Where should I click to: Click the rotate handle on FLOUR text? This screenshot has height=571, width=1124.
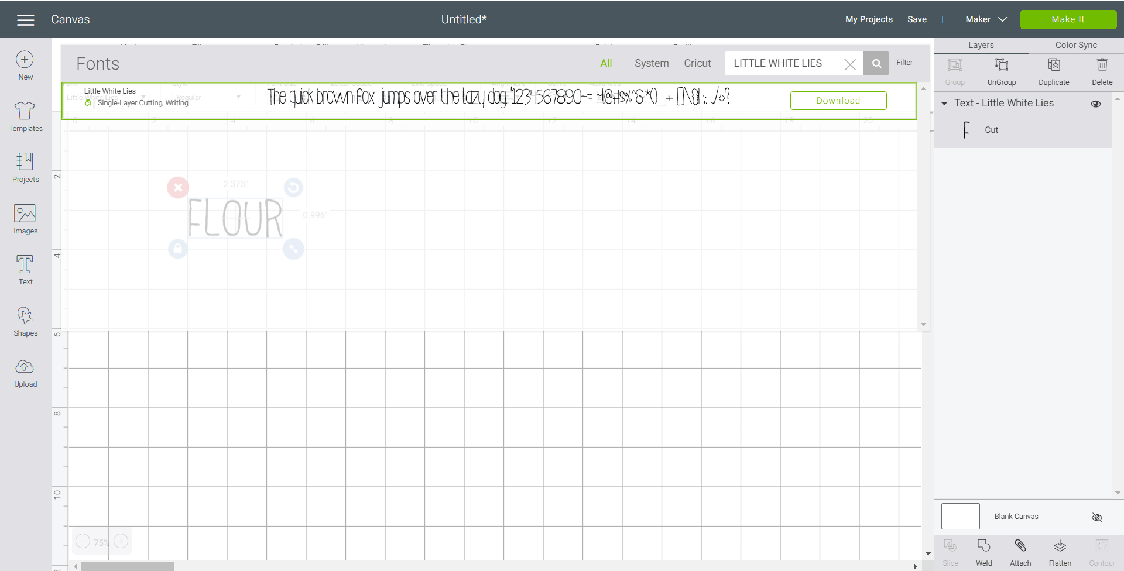293,187
